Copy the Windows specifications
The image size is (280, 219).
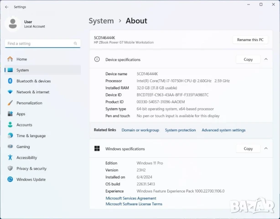(x=248, y=149)
